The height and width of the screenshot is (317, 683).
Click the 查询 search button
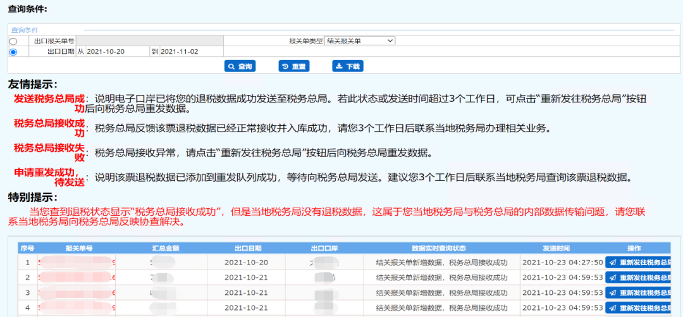[240, 66]
